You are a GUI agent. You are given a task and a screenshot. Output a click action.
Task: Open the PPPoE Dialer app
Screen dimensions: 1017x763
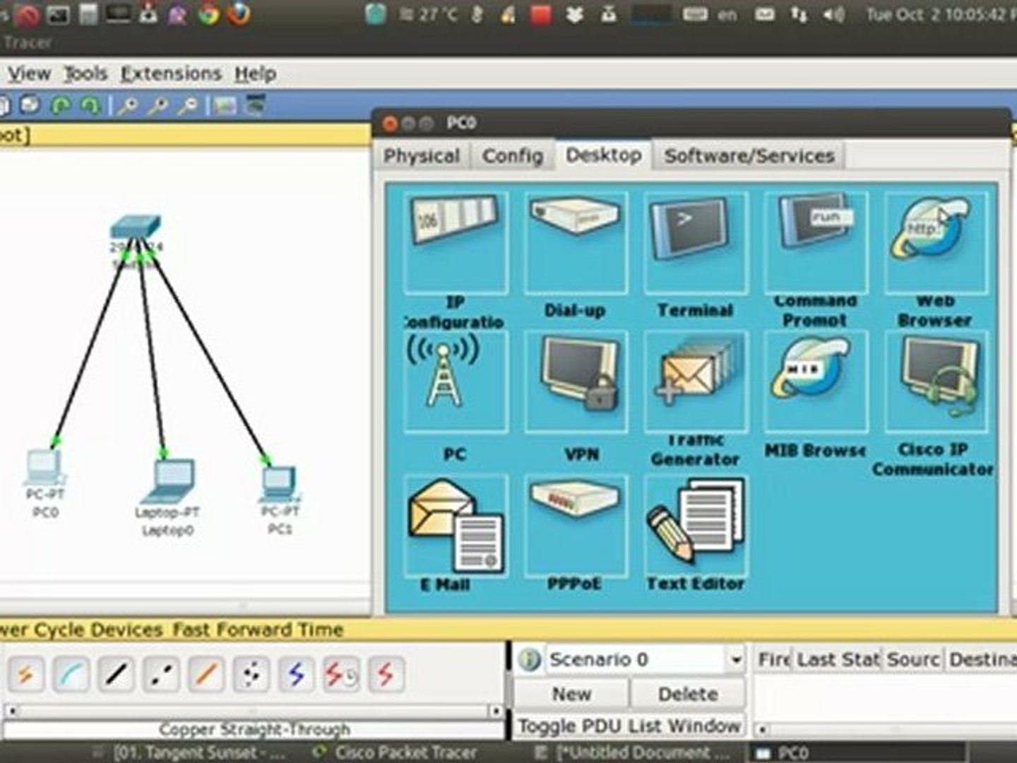point(576,525)
